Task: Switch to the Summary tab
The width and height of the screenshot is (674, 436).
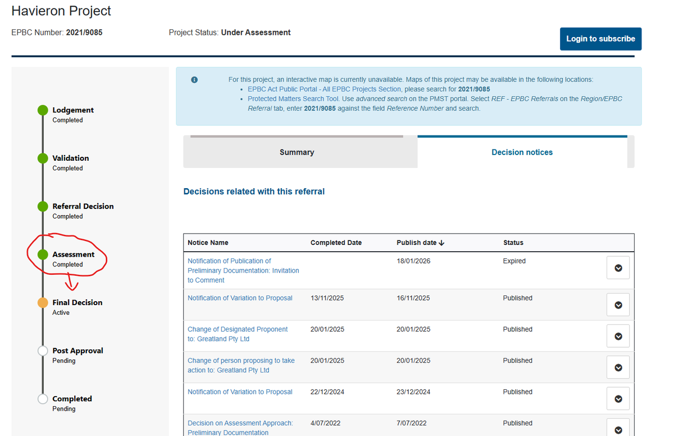Action: (297, 152)
